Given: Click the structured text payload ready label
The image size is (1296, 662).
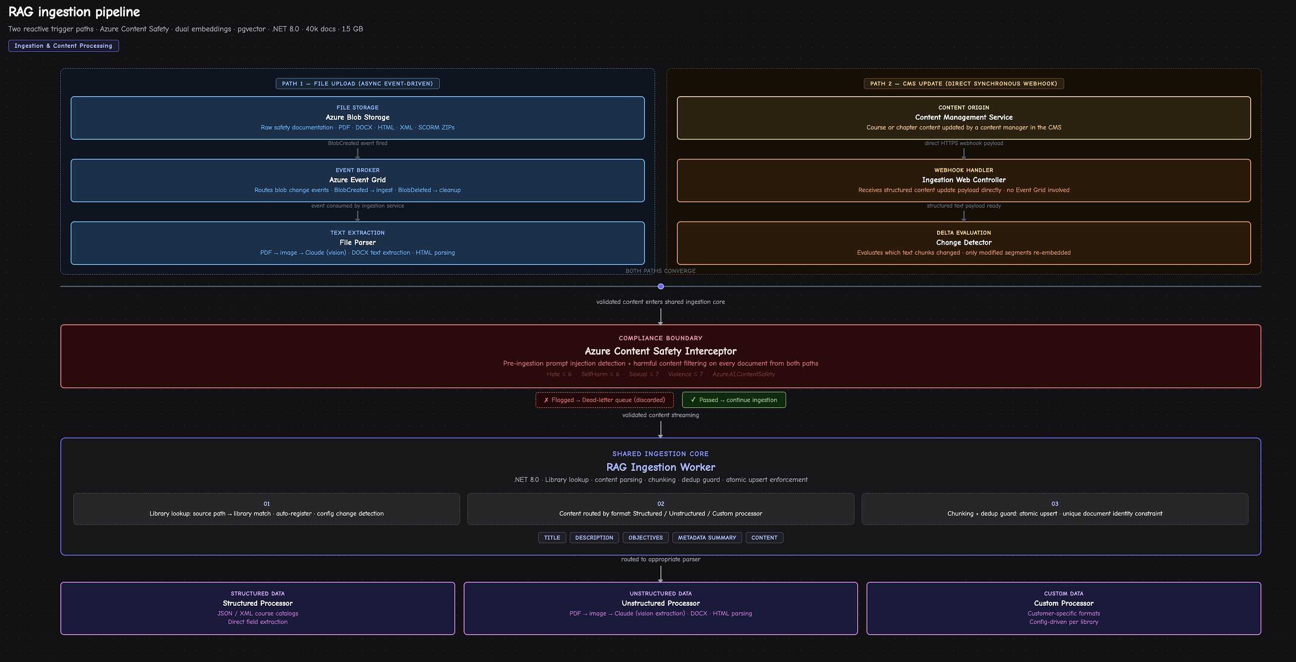Looking at the screenshot, I should (x=964, y=206).
